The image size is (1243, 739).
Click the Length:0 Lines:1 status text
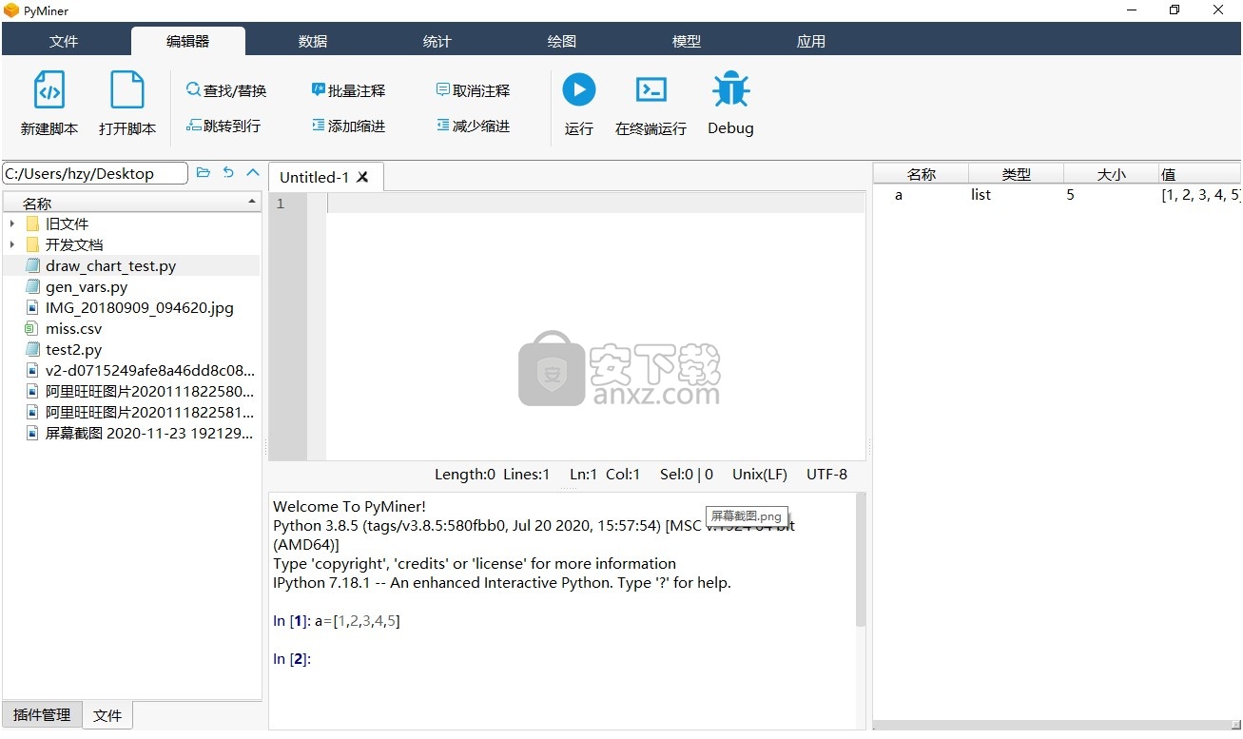tap(492, 474)
